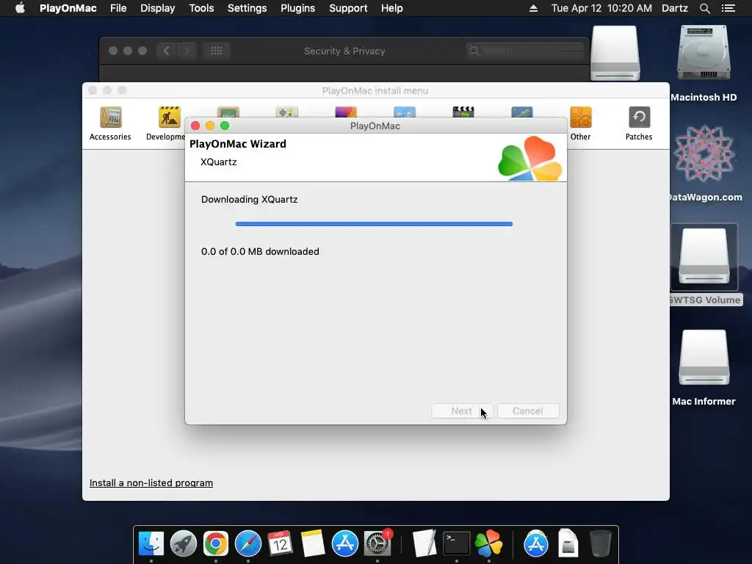Image resolution: width=752 pixels, height=564 pixels.
Task: Select the DataWagon.com desktop icon
Action: click(x=704, y=164)
